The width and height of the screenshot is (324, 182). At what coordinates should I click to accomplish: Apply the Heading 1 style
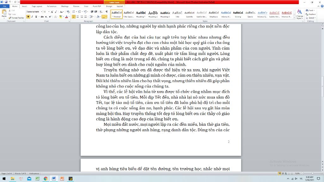point(141,14)
